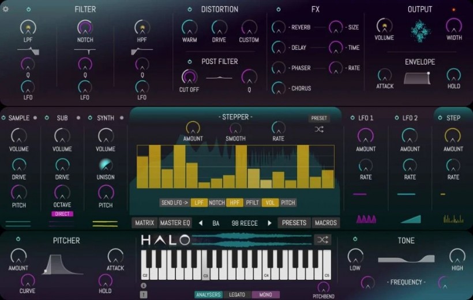Viewport: 473px width, 300px height.
Task: Click the Presets button
Action: [x=294, y=223]
